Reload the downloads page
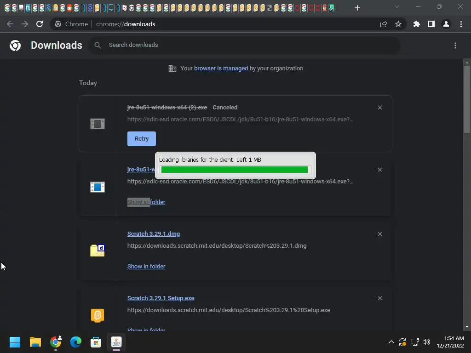Viewport: 471px width, 353px height. click(x=40, y=24)
